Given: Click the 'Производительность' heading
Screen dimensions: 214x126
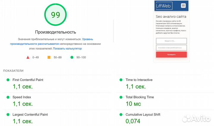Looking at the screenshot, I should coord(56,32).
